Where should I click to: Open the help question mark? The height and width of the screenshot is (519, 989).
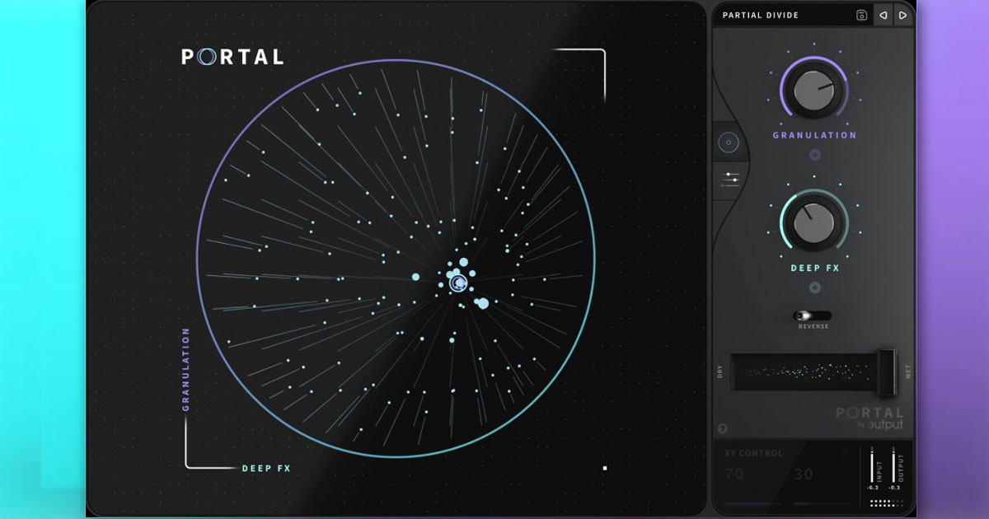coord(724,428)
